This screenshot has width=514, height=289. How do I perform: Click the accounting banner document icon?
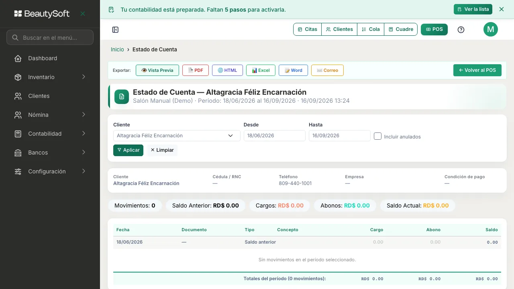(x=112, y=10)
